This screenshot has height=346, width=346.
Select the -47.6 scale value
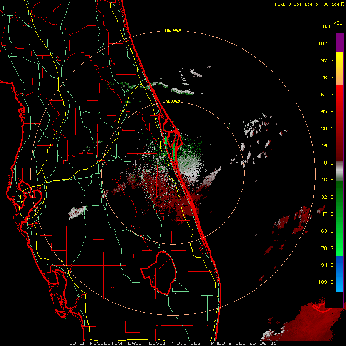[x=326, y=214]
